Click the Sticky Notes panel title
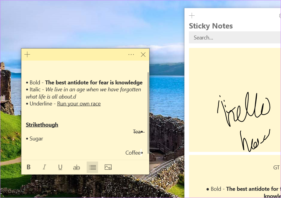 [x=211, y=26]
